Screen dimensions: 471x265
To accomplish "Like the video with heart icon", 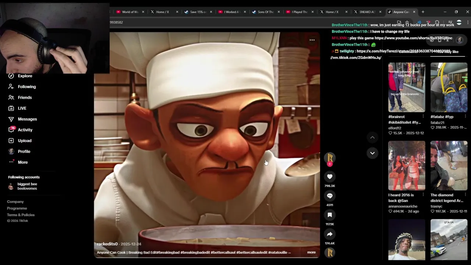I will [330, 177].
